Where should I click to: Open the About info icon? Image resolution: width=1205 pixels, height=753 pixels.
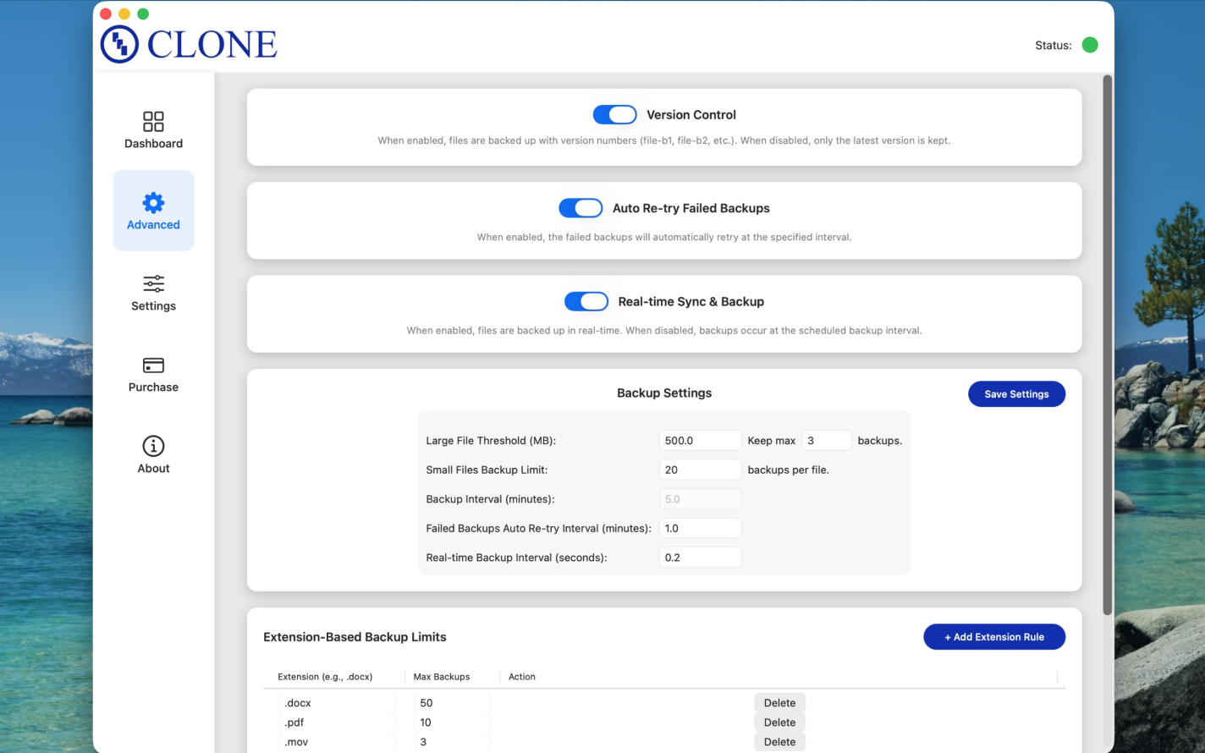point(153,446)
